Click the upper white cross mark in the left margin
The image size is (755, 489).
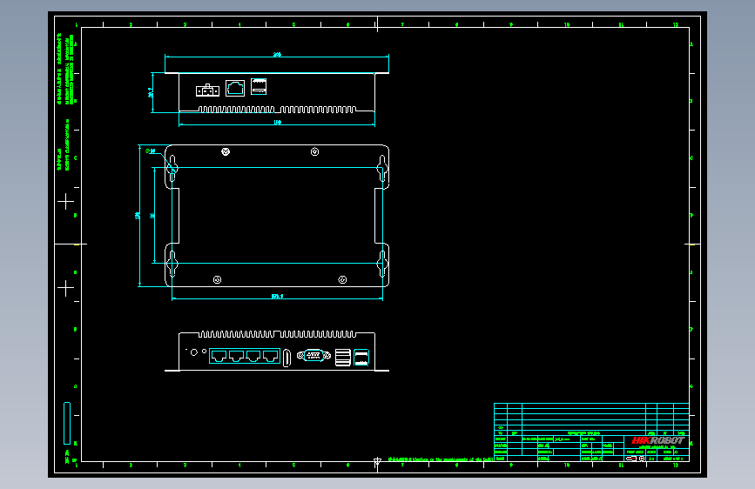coord(66,201)
